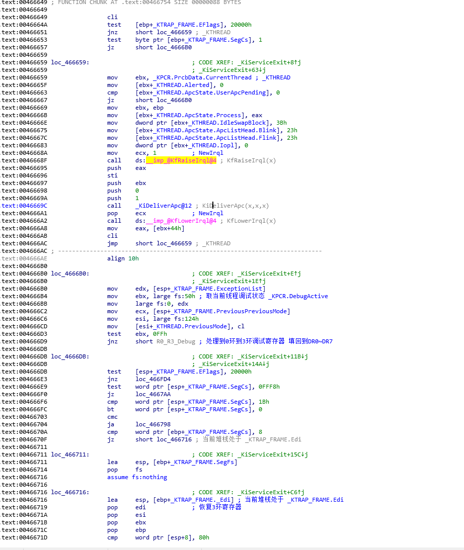The height and width of the screenshot is (550, 464).
Task: Click xref _KiServiceExit+C6↑j
Action: click(271, 492)
